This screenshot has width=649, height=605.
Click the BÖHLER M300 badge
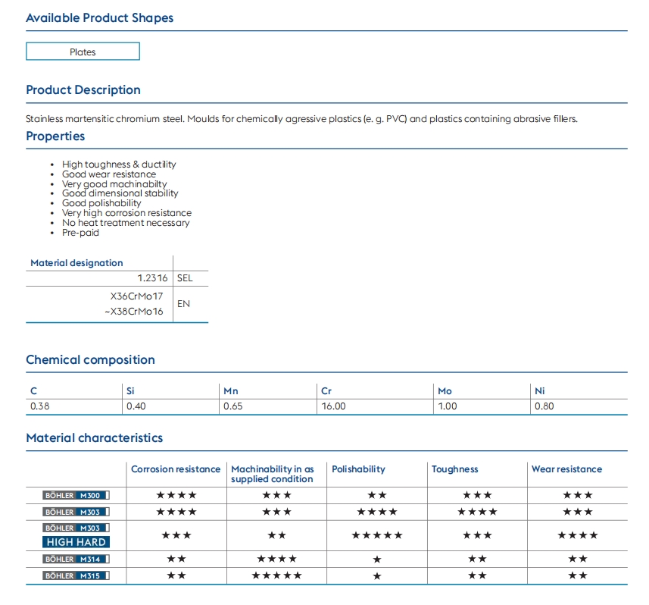[76, 495]
